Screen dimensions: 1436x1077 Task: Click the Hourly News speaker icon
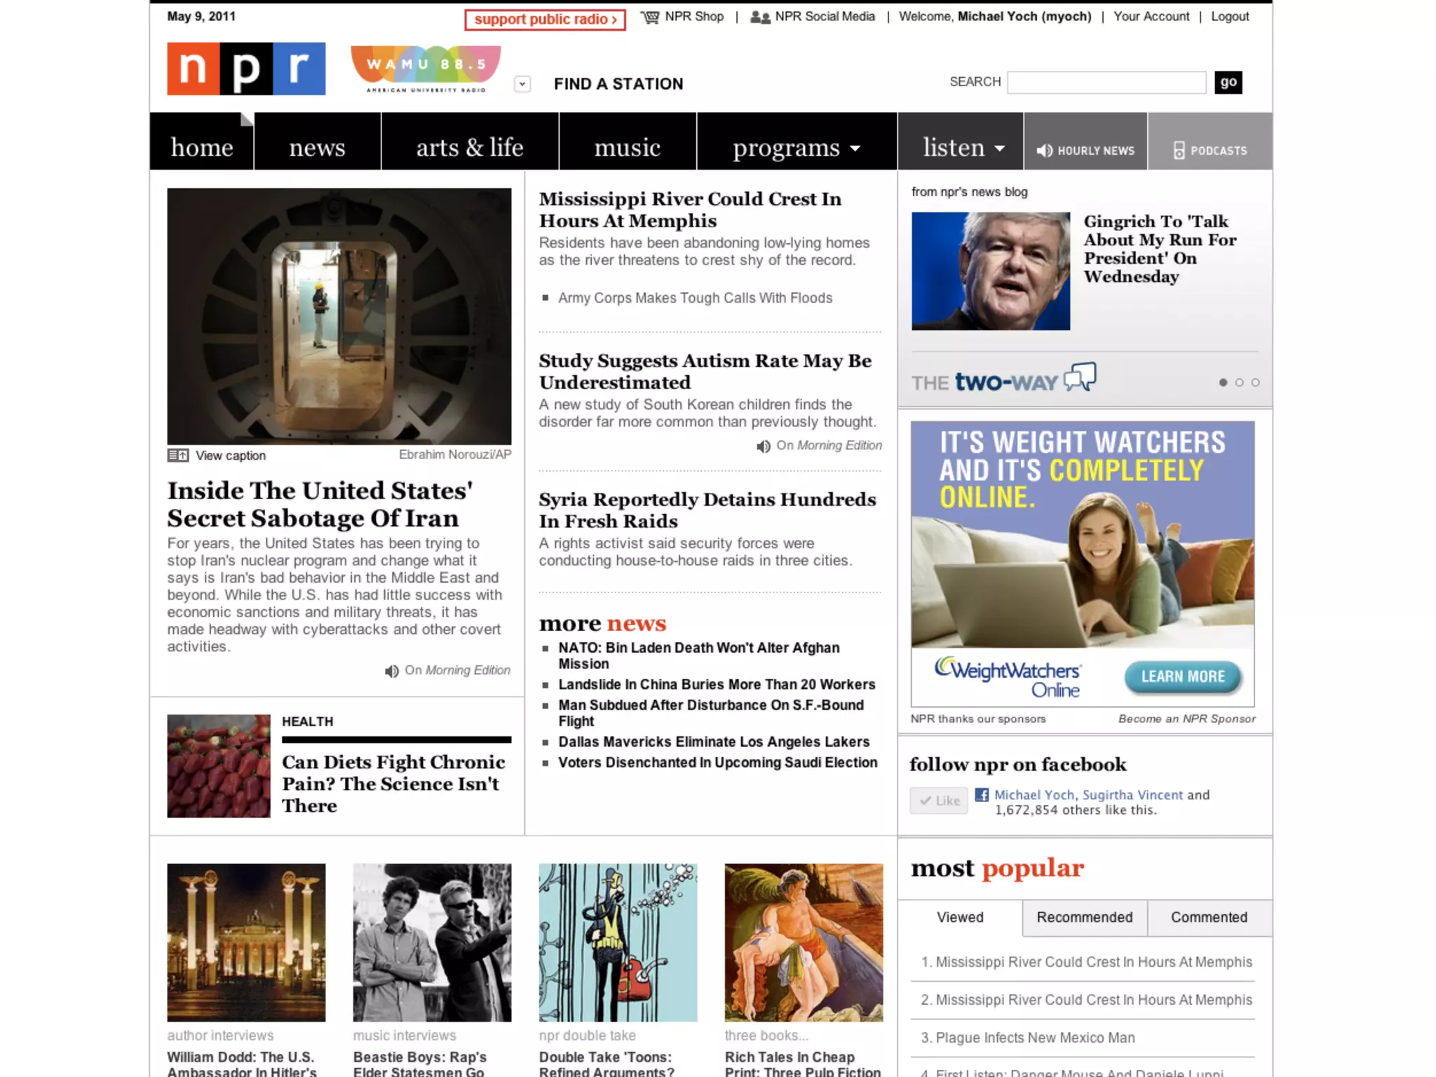pyautogui.click(x=1044, y=151)
